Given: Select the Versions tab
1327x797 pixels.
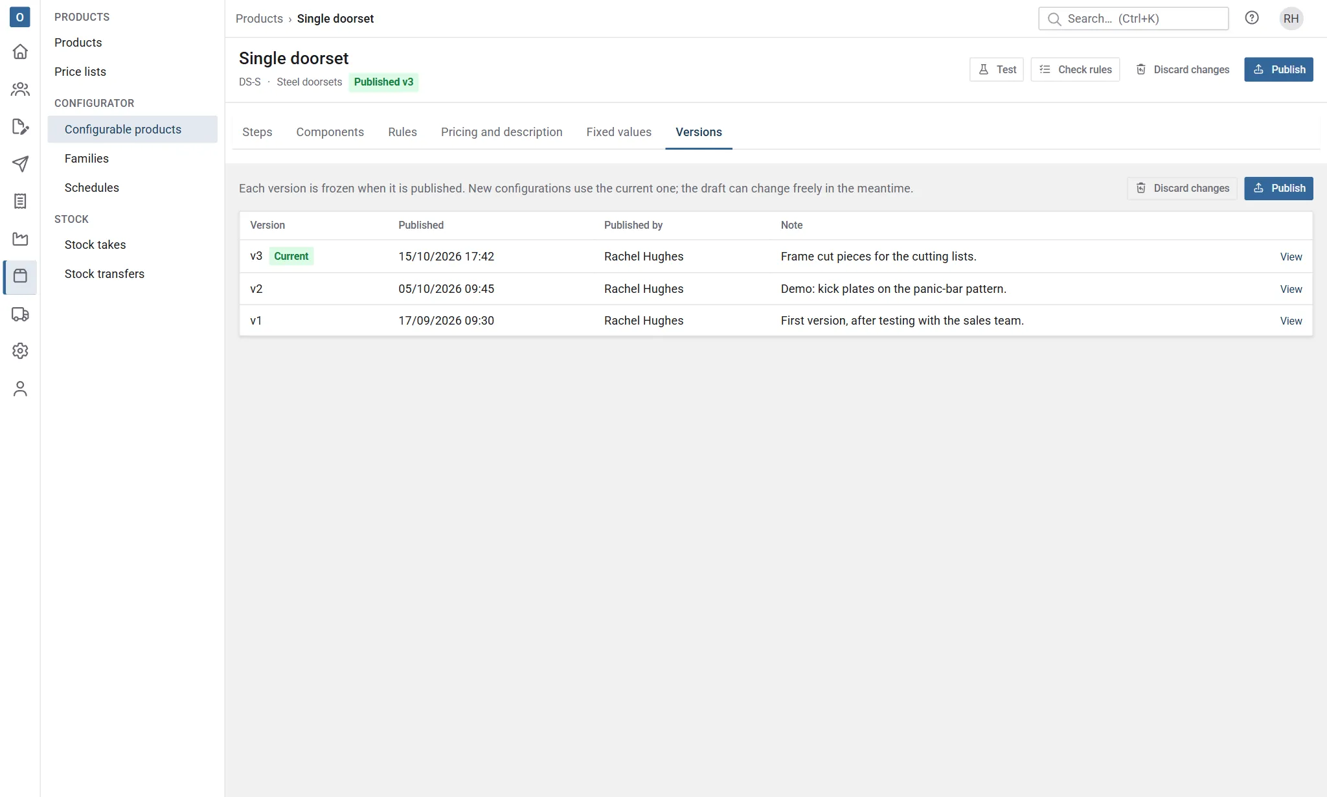Looking at the screenshot, I should point(699,132).
